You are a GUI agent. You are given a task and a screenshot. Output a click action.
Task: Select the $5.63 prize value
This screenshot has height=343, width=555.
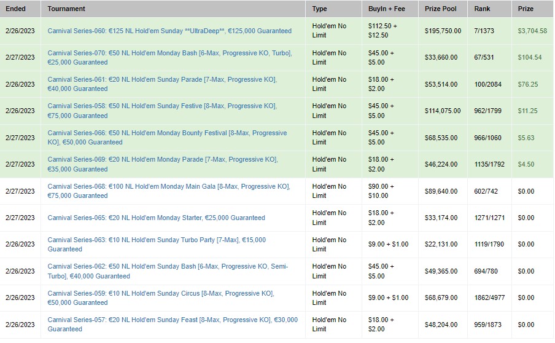point(526,138)
